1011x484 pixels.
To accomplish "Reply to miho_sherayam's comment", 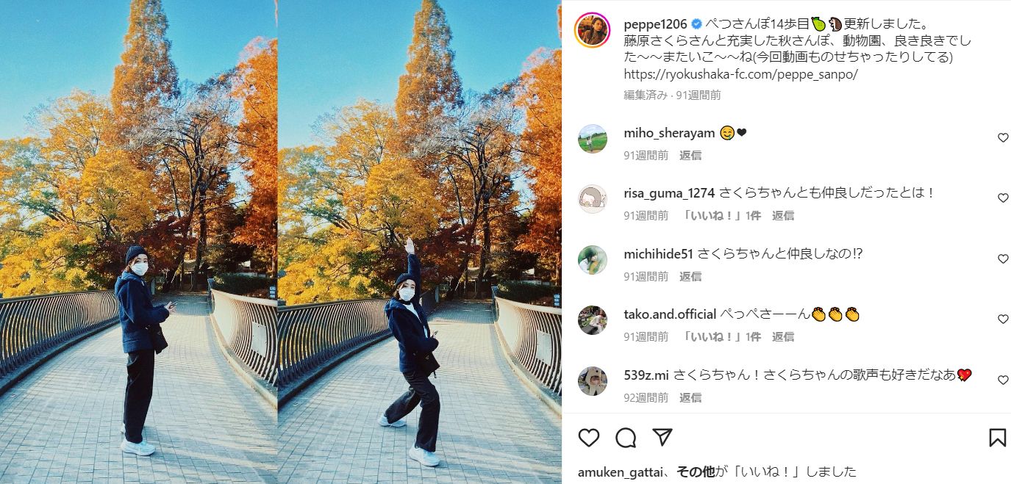I will pyautogui.click(x=690, y=155).
